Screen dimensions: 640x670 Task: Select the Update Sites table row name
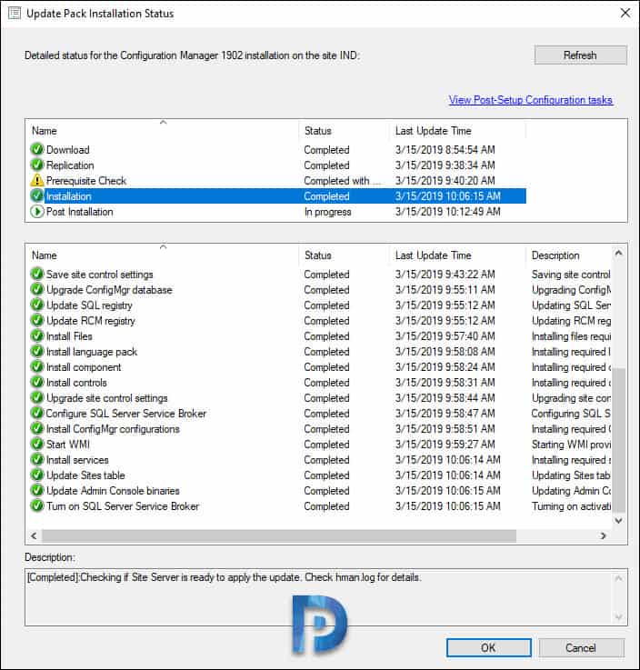point(85,475)
